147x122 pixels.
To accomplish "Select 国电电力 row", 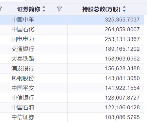I will click(x=72, y=39).
